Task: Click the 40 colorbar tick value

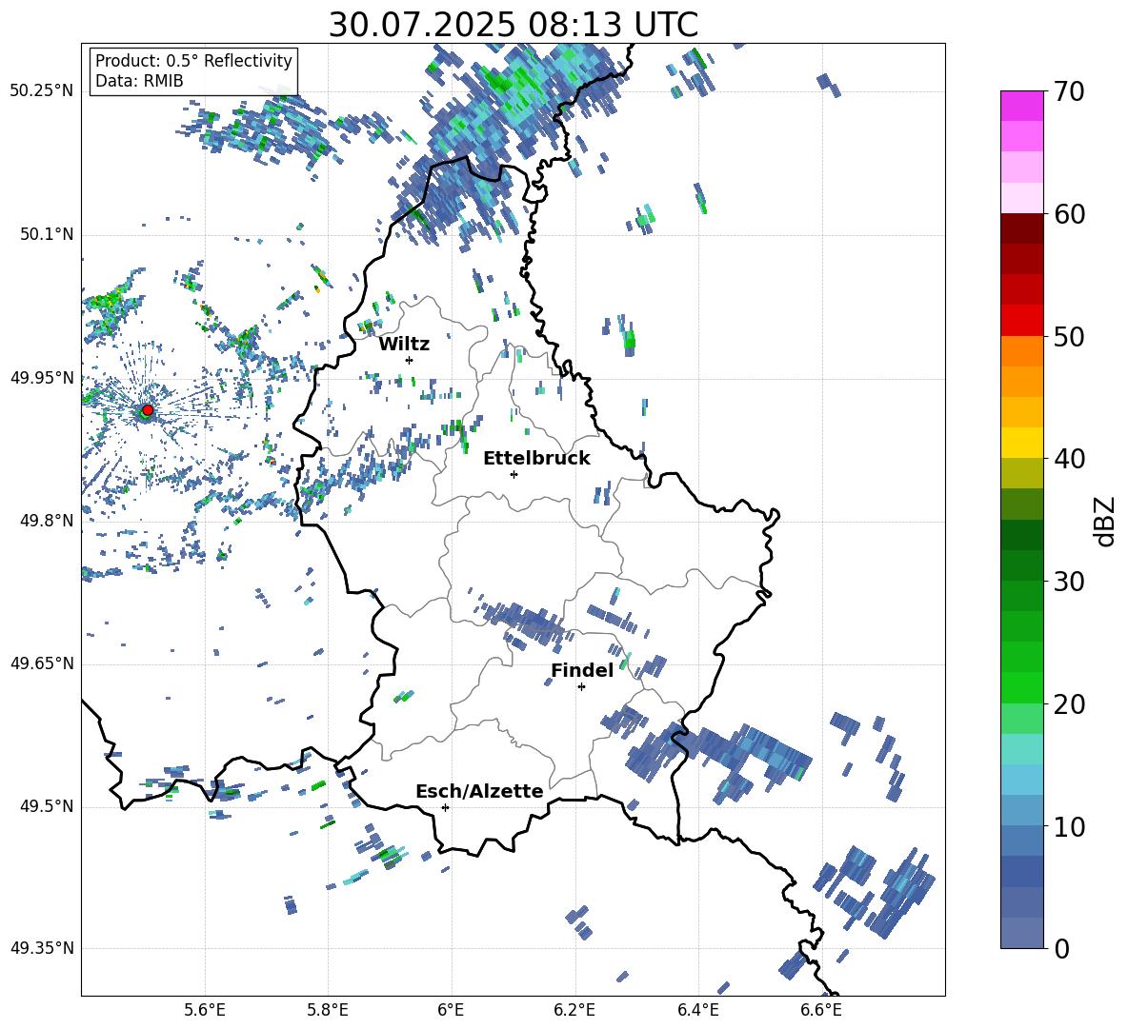Action: 1069,459
